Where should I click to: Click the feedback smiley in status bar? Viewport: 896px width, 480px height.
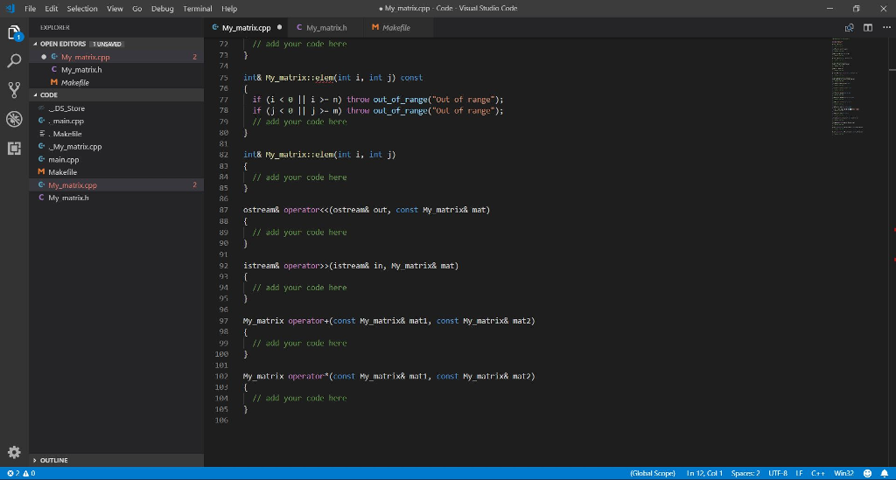tap(867, 473)
